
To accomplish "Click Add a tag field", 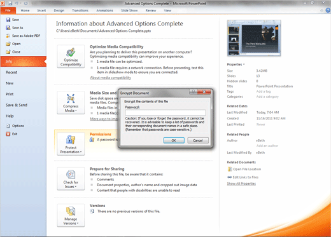I will [264, 91].
